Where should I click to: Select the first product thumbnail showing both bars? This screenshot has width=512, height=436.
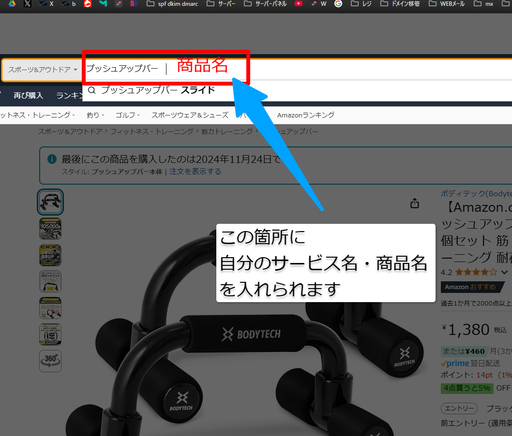(x=50, y=202)
